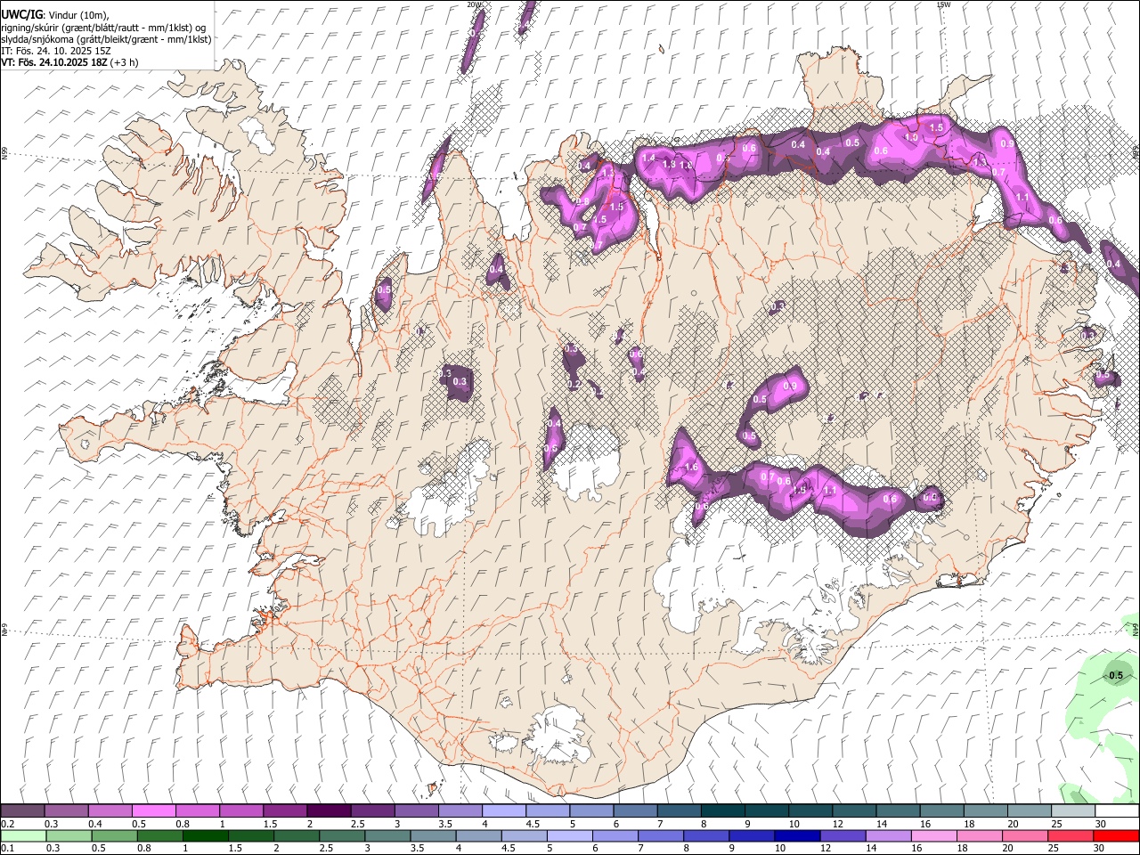Click the '1.4' snowfall value on north coast
Image resolution: width=1140 pixels, height=855 pixels.
click(647, 158)
